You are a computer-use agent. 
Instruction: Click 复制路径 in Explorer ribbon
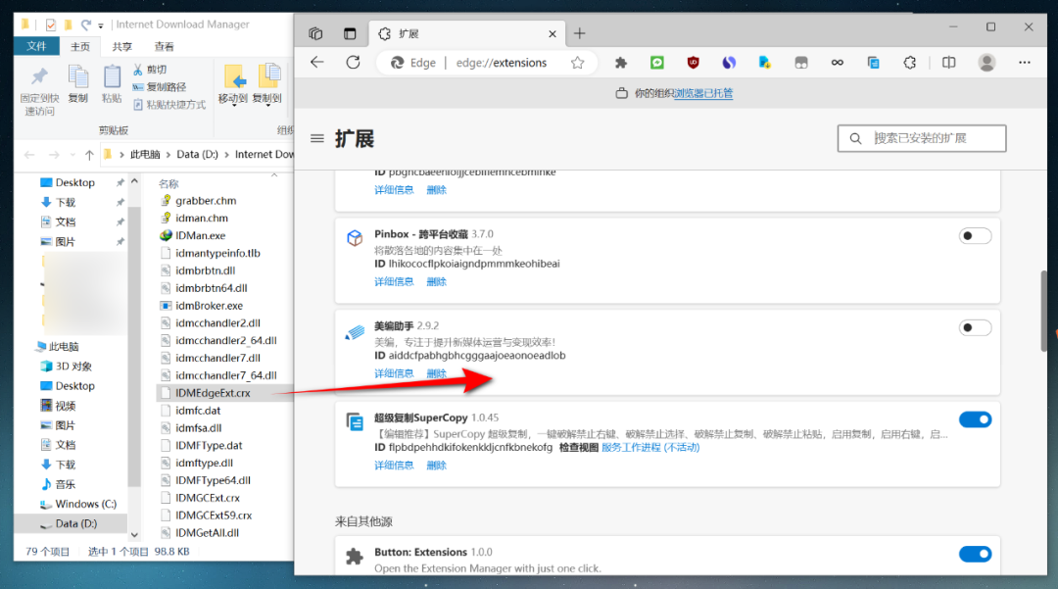(160, 87)
